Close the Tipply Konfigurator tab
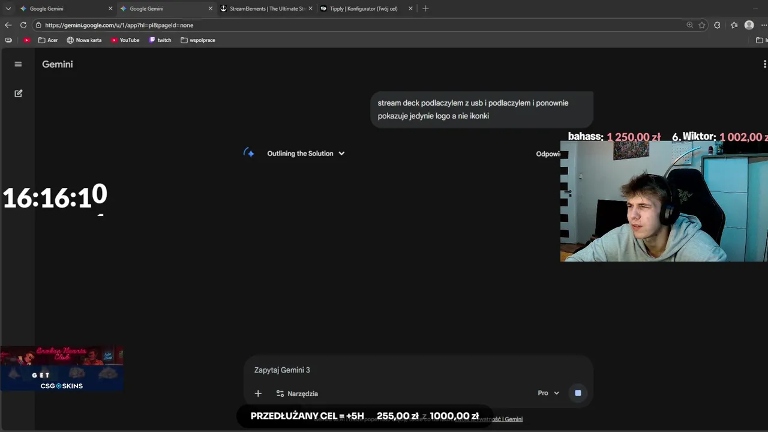768x432 pixels. tap(410, 8)
